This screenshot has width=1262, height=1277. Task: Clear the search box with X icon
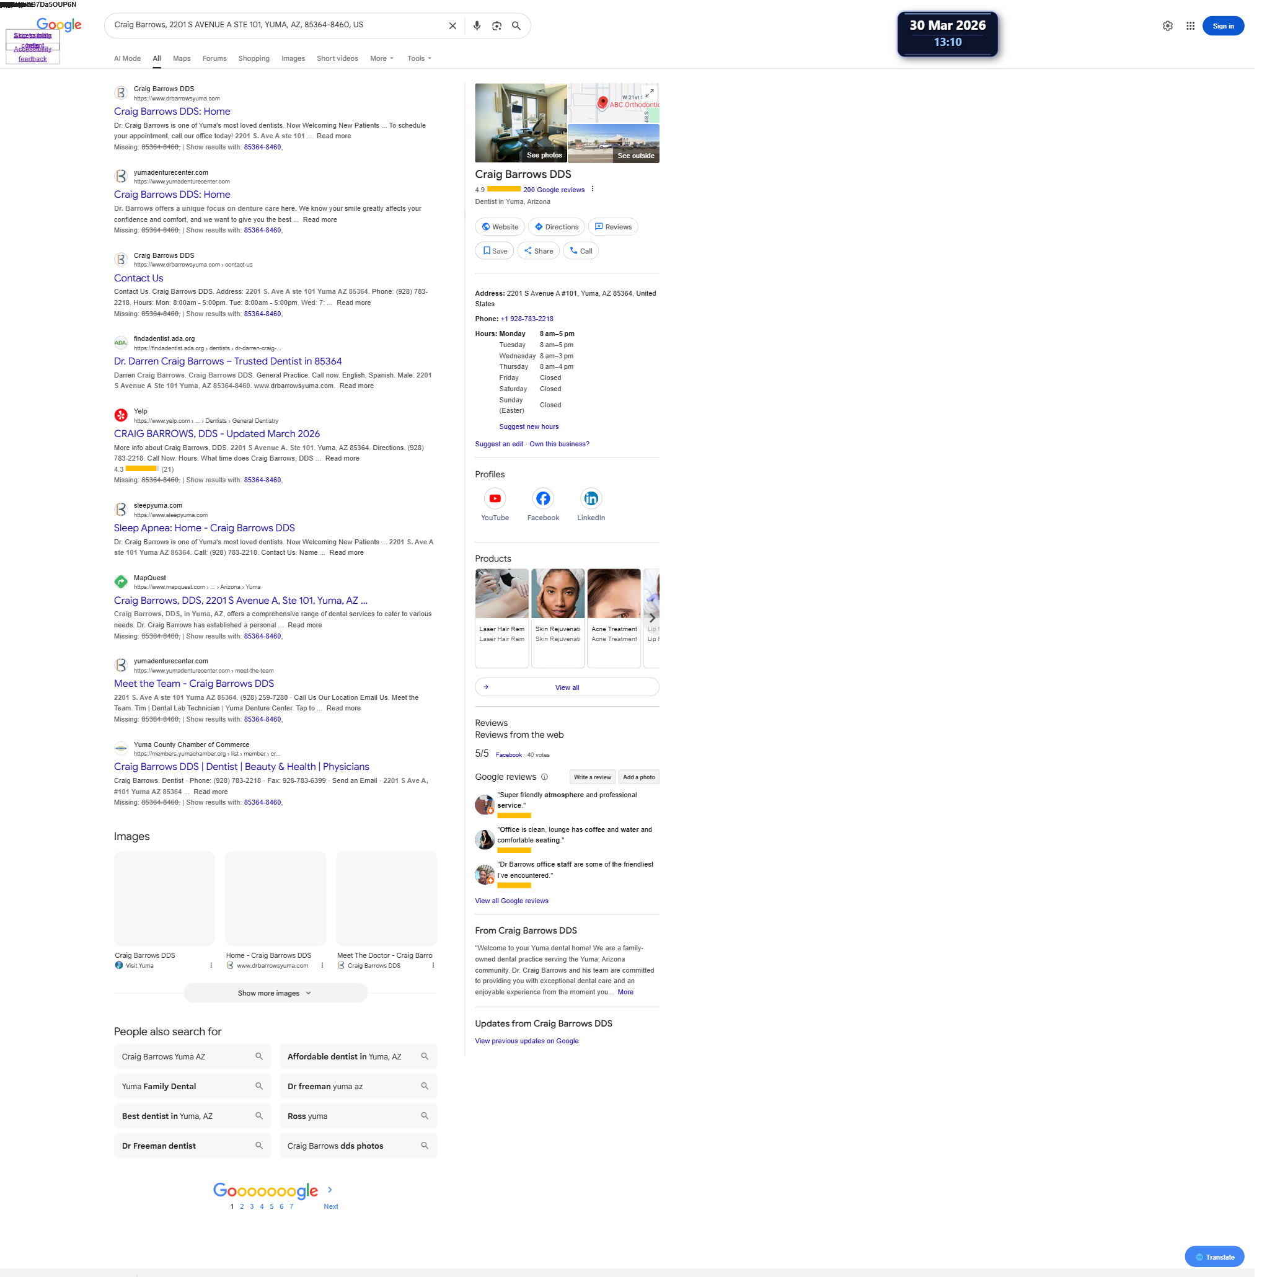click(452, 26)
